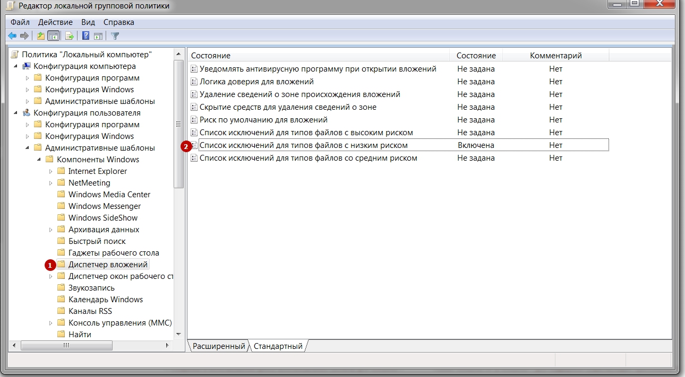Select the 'Найти' tree folder
Screen dimensions: 685x377
click(80, 335)
